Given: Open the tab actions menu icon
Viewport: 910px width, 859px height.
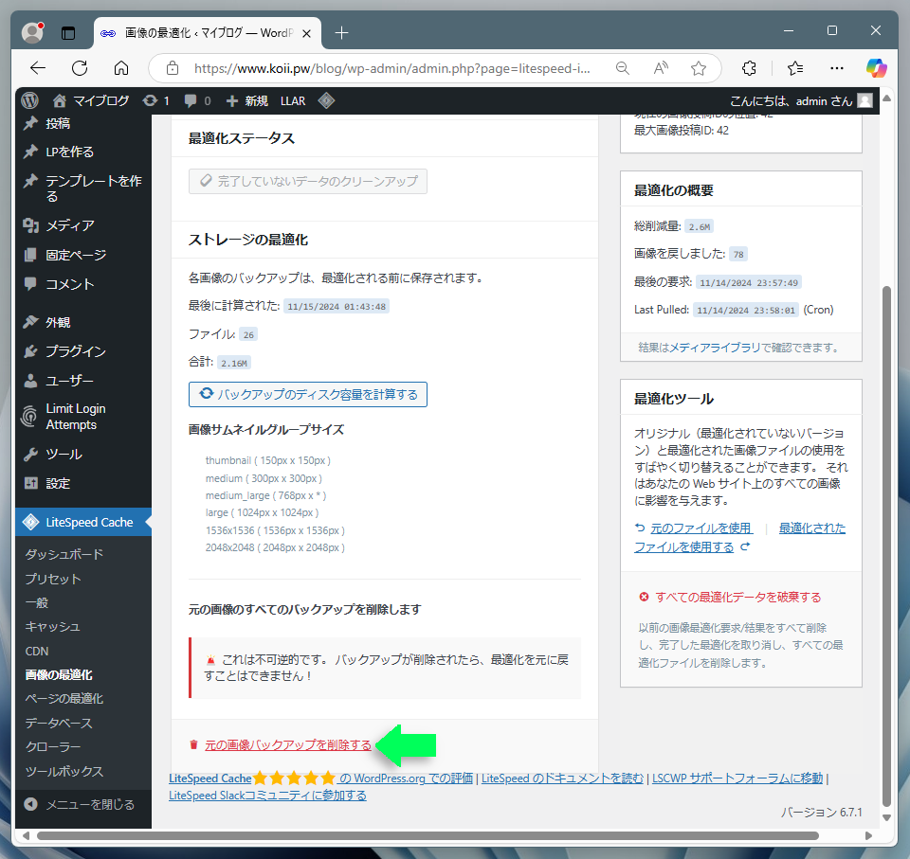Looking at the screenshot, I should coord(68,33).
